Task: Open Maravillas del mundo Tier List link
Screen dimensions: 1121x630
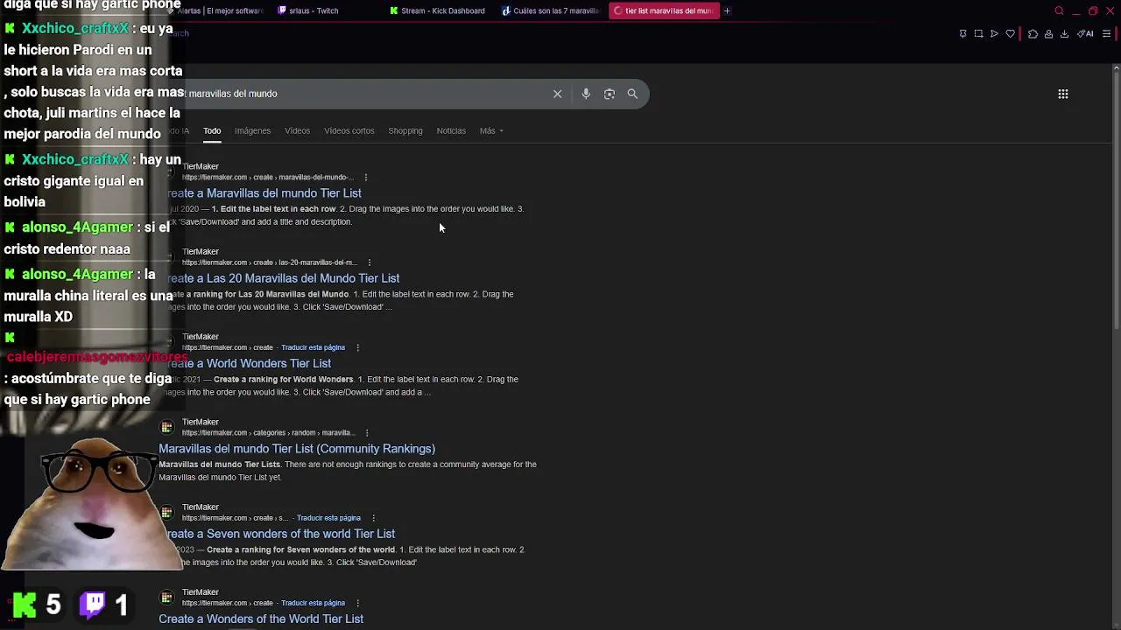Action: tap(264, 193)
